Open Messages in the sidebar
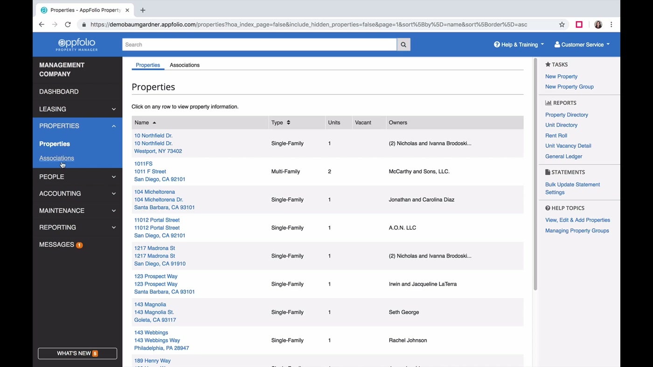The width and height of the screenshot is (653, 367). tap(56, 245)
